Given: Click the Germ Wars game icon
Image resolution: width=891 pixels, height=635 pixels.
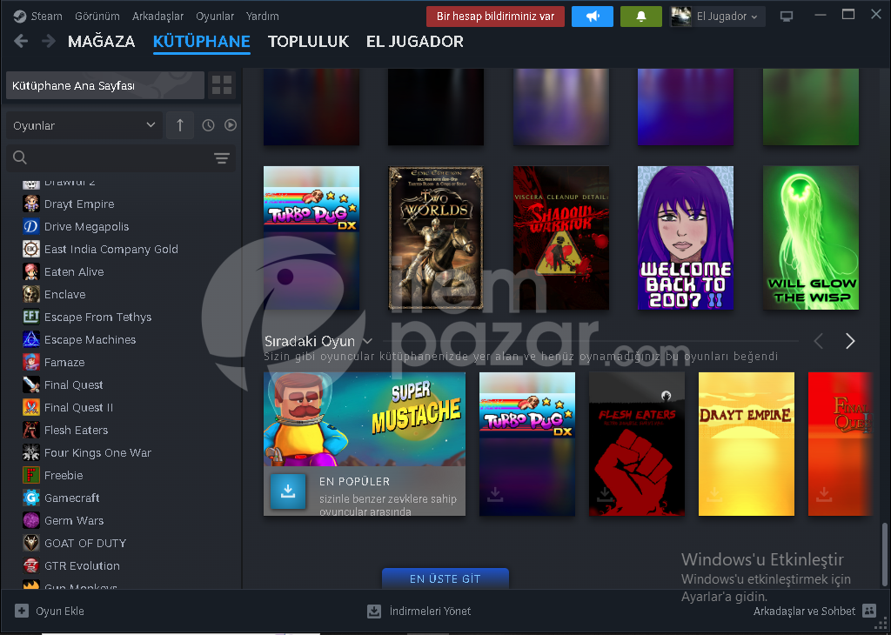Looking at the screenshot, I should (x=30, y=520).
